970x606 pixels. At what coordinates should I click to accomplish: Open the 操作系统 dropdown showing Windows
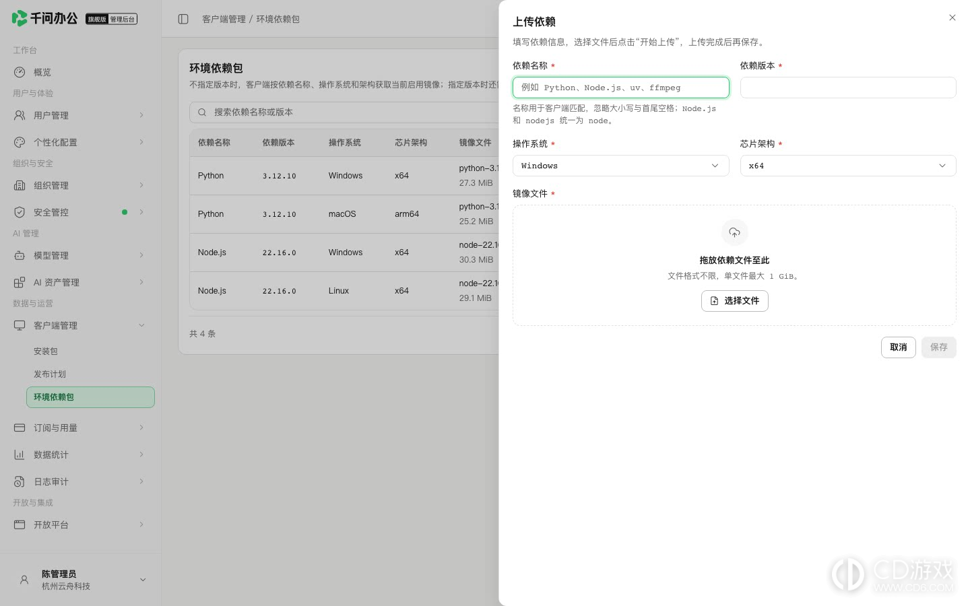click(620, 166)
